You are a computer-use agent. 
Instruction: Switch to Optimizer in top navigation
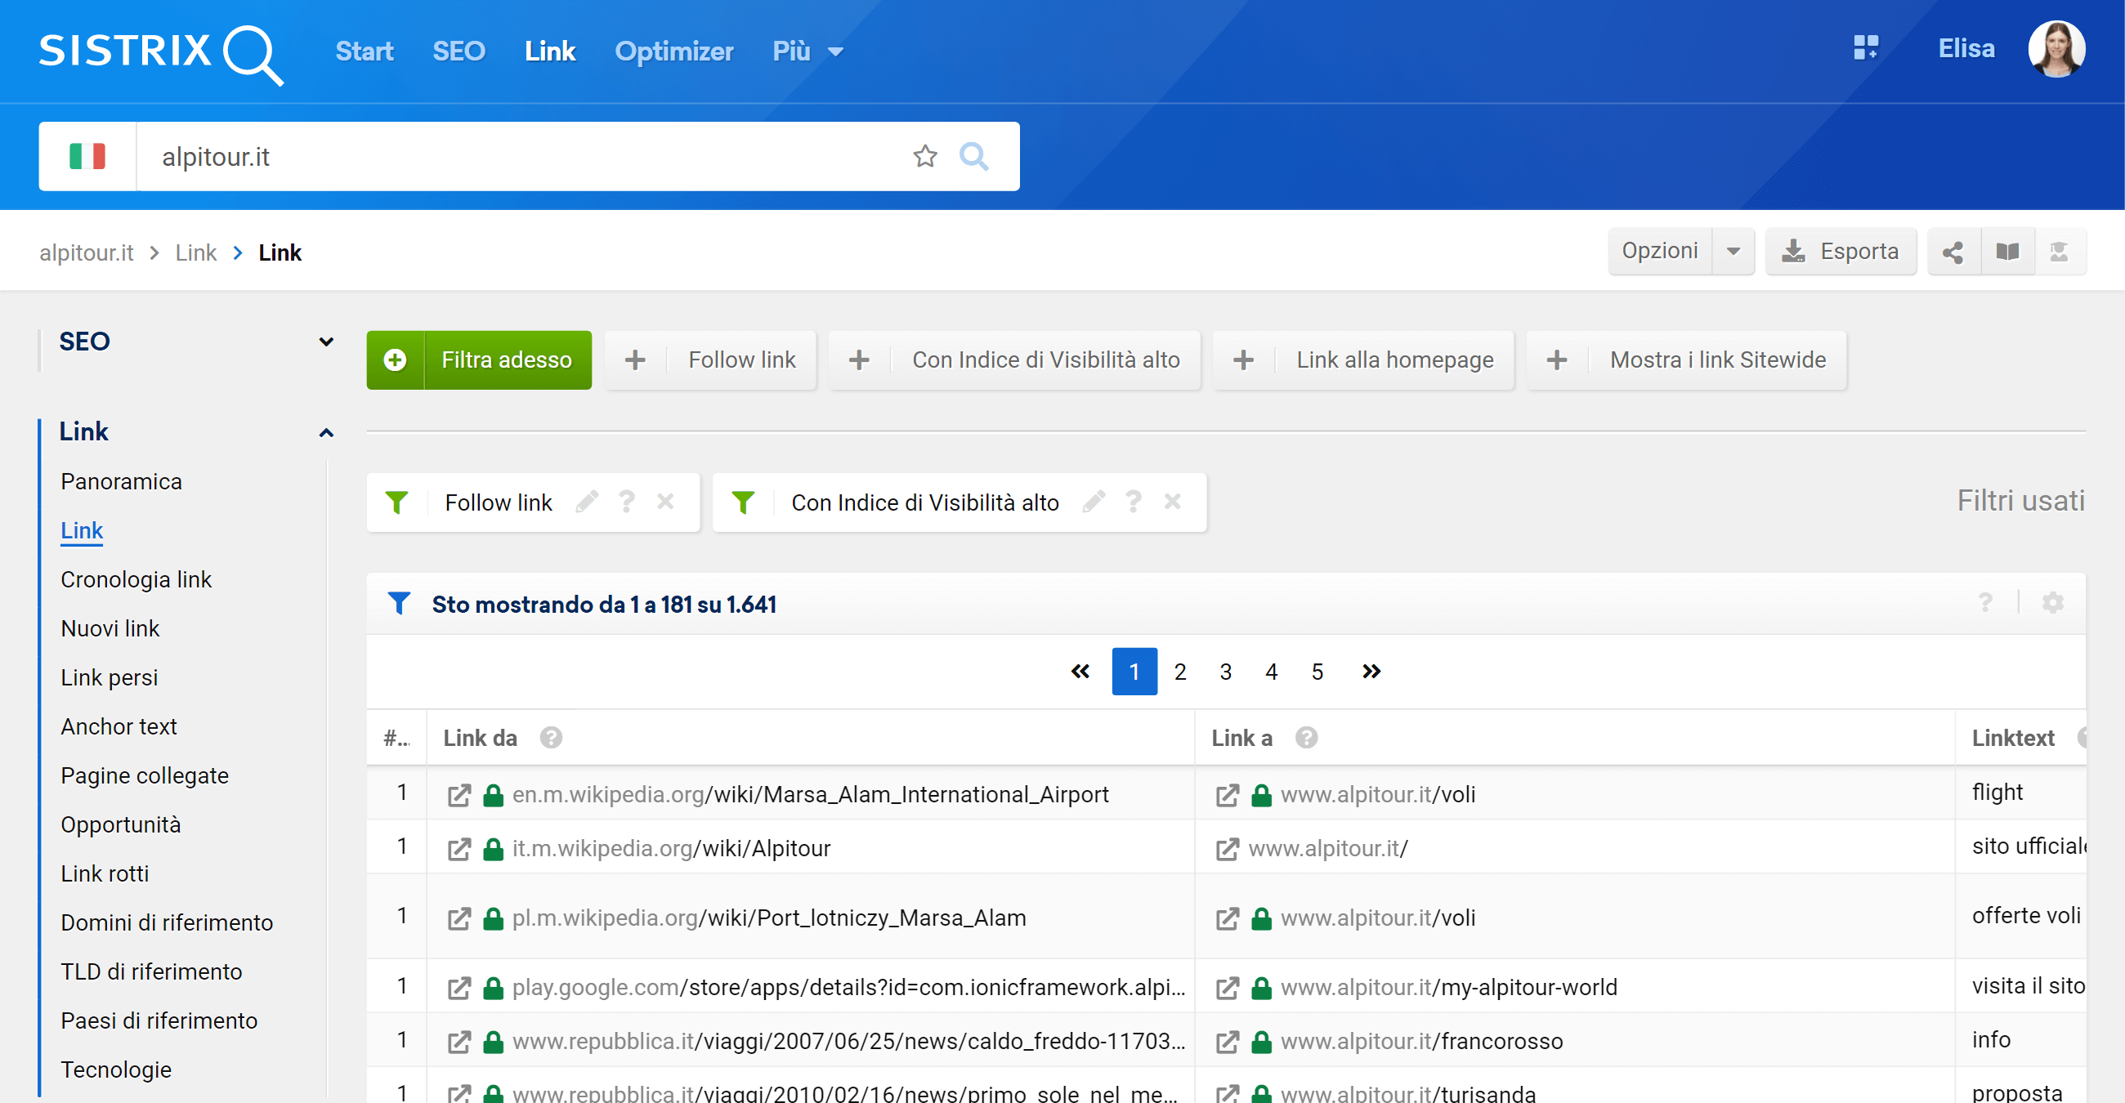click(x=673, y=51)
